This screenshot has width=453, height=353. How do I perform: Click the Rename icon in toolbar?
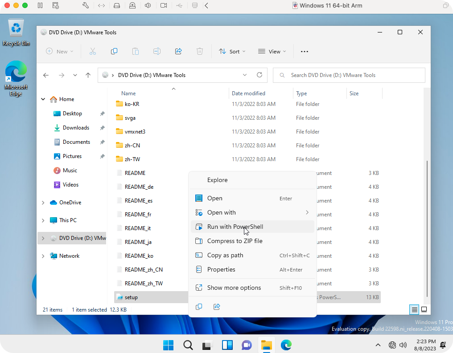point(157,51)
